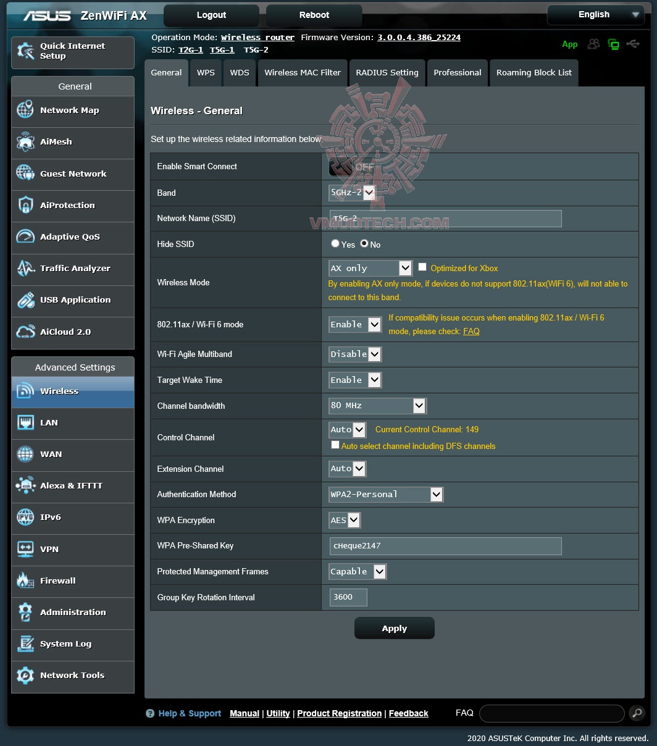Open RADIUS Setting tab

pos(387,73)
